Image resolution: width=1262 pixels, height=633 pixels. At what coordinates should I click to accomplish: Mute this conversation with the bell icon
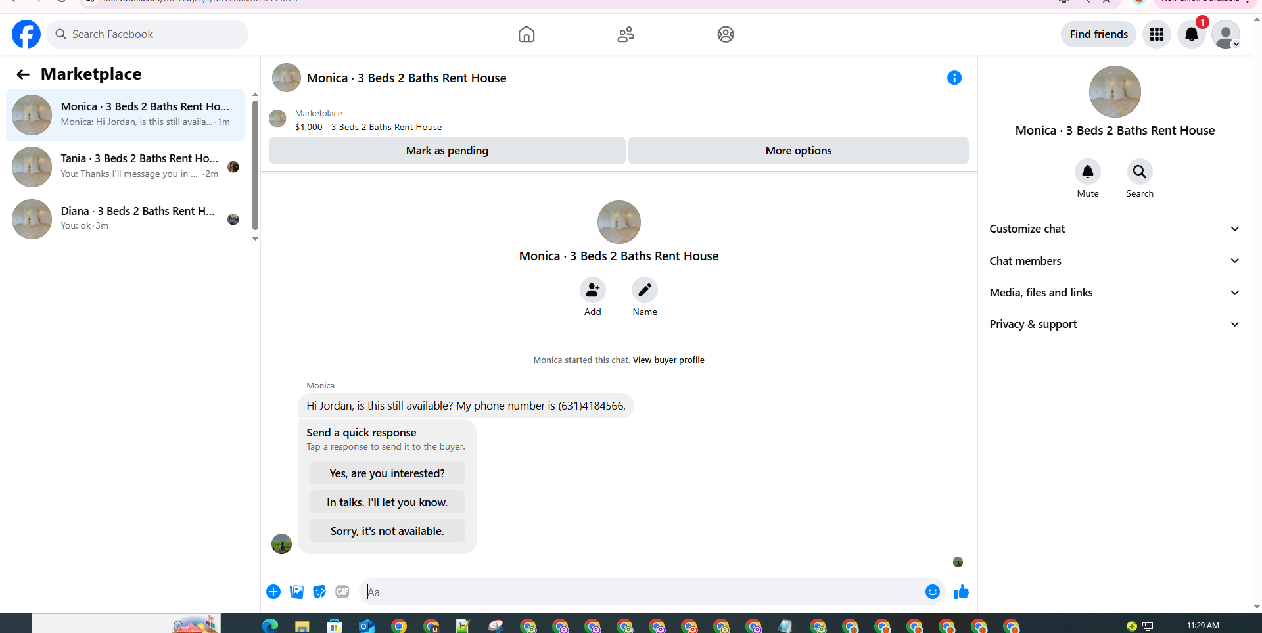pyautogui.click(x=1088, y=172)
